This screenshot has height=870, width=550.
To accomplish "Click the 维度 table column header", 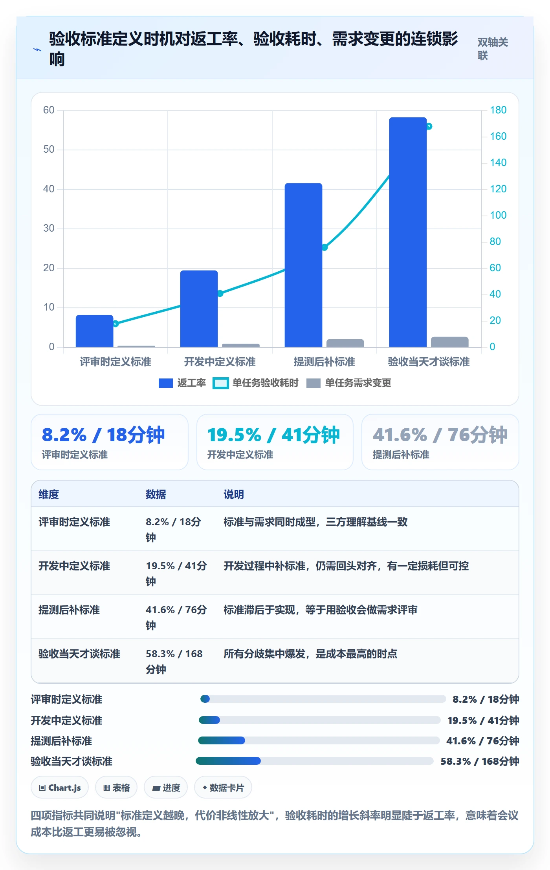I will pyautogui.click(x=49, y=494).
